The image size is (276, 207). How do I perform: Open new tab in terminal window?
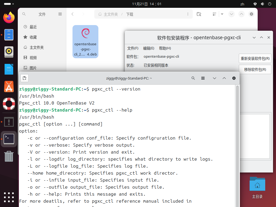pyautogui.click(x=25, y=78)
